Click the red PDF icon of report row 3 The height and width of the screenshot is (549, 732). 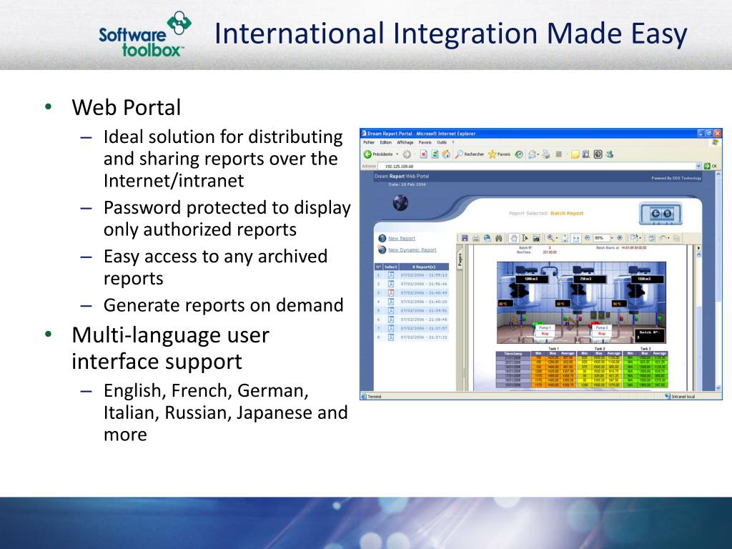(391, 292)
